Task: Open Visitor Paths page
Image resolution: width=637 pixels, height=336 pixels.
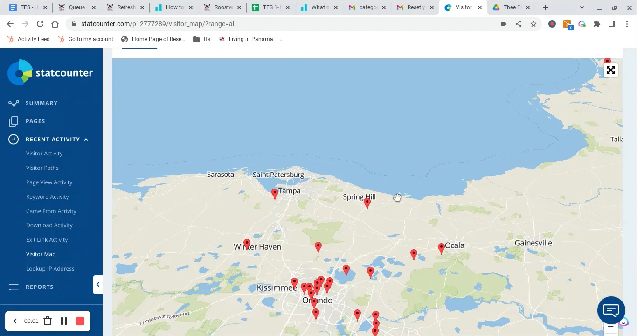Action: pos(42,168)
